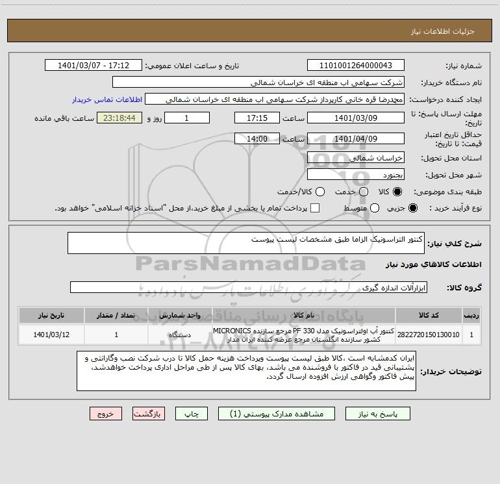Click تاریخ نیاز column header

pyautogui.click(x=51, y=316)
